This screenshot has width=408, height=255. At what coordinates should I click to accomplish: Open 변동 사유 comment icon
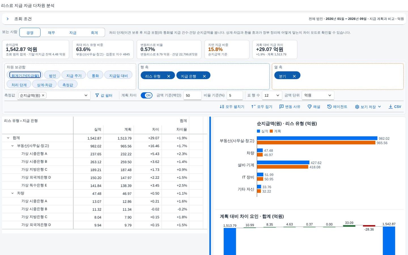coord(281,107)
